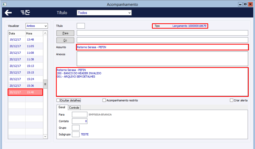This screenshot has height=149, width=255.
Task: Check the Criar alerta checkbox
Action: pos(232,100)
